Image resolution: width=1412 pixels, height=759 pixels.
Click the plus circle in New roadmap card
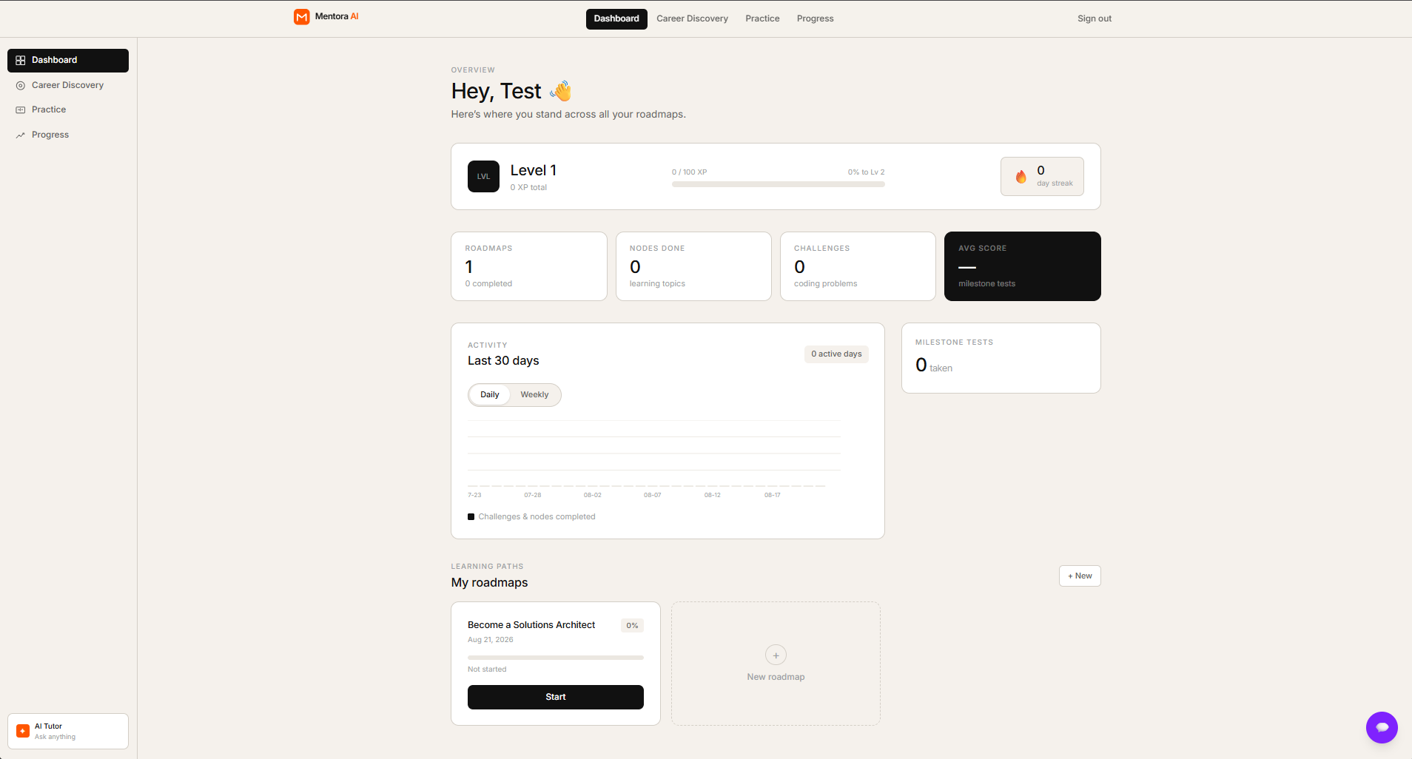(x=776, y=655)
